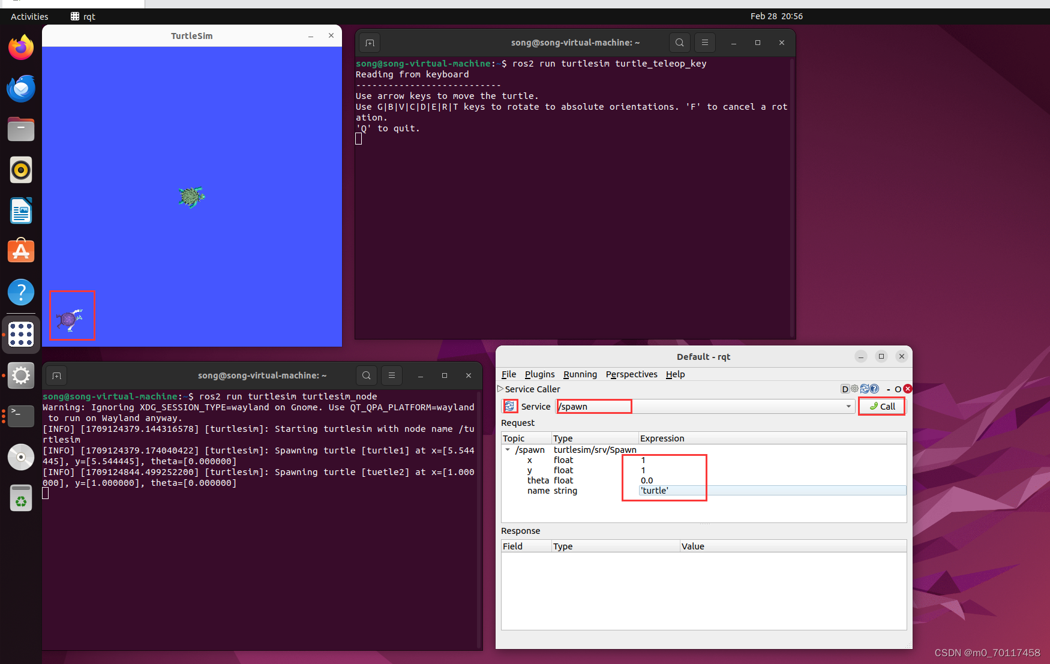Open Show Applications grid in the dock
Screen dimensions: 1050x664
coord(21,335)
